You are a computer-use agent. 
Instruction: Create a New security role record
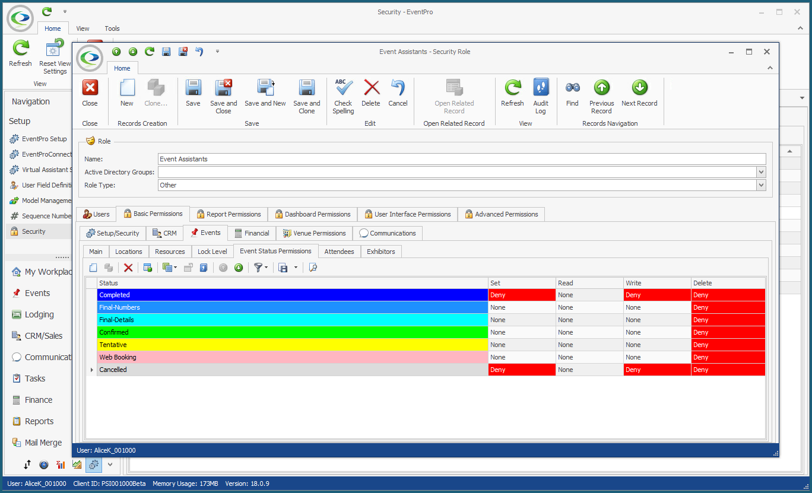pos(127,93)
